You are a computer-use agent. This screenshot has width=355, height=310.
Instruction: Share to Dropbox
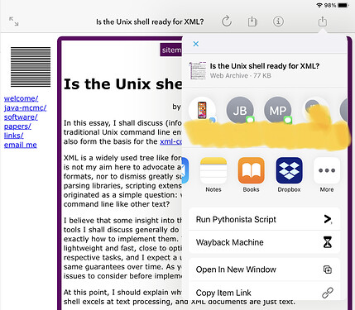click(289, 174)
